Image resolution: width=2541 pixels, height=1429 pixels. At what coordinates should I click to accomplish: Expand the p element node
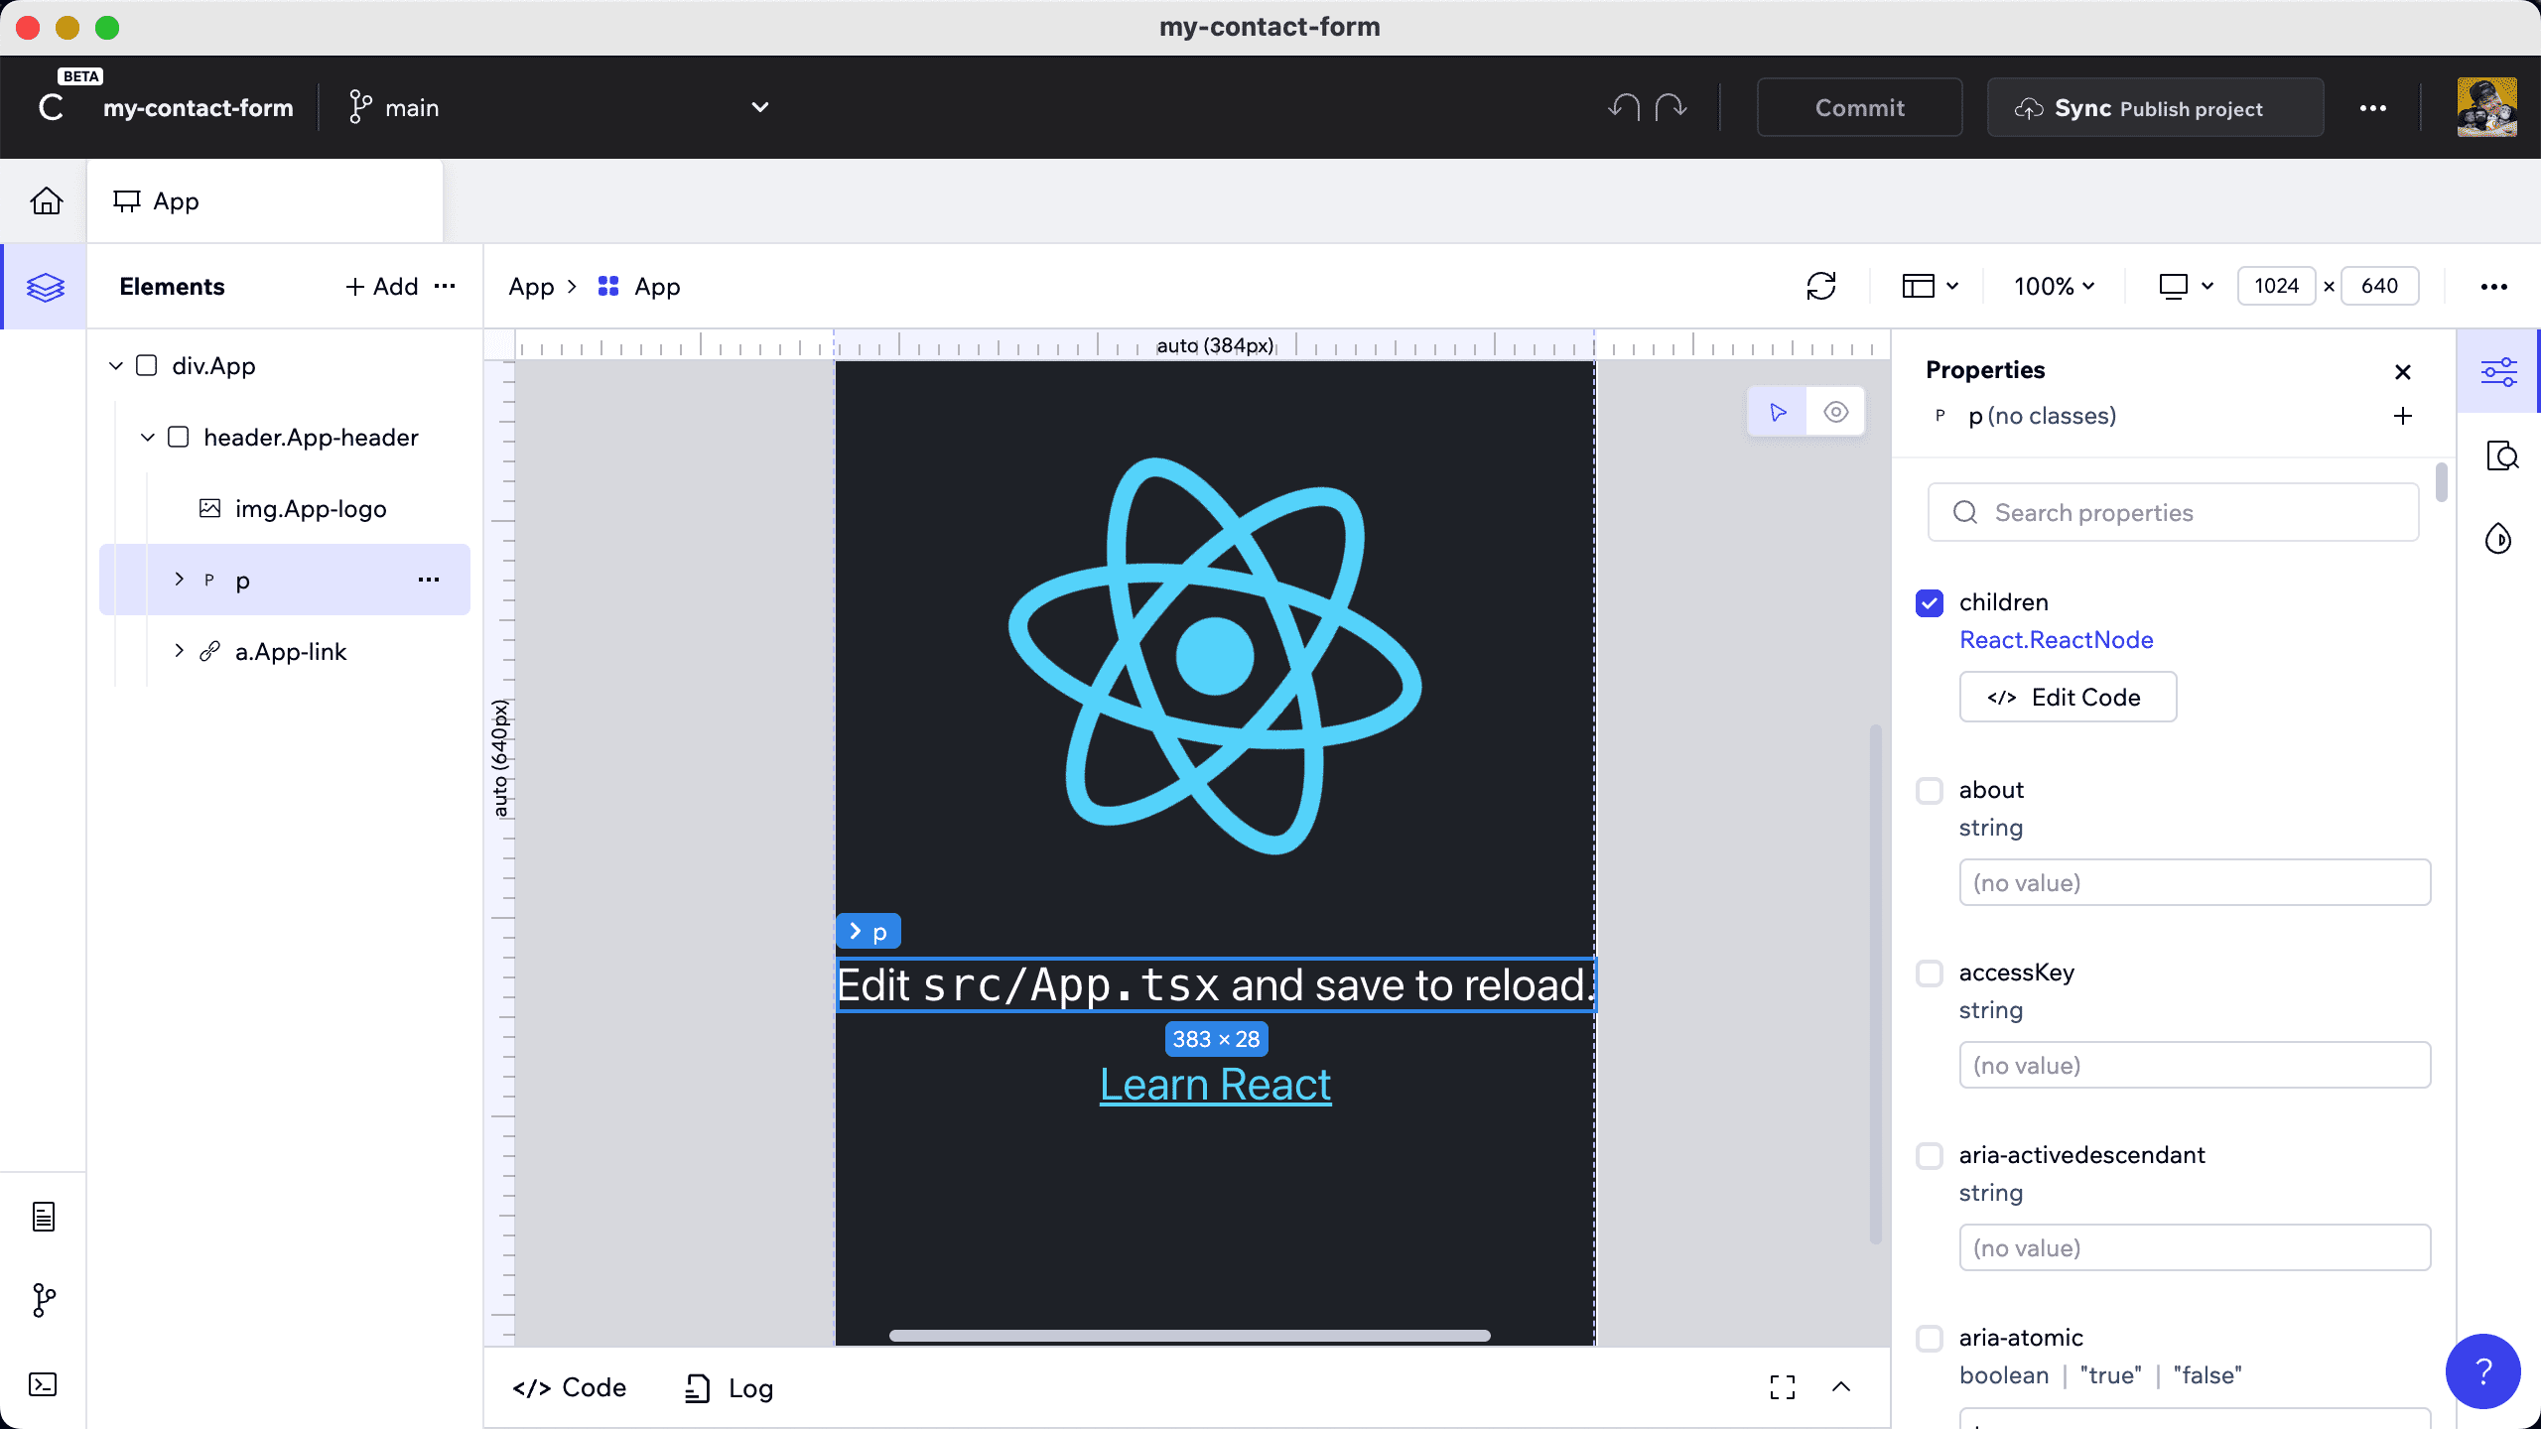click(x=179, y=580)
